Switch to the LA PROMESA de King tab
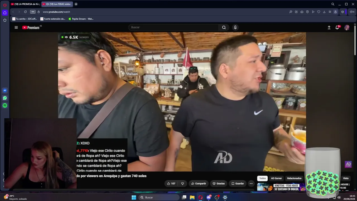 [25, 4]
